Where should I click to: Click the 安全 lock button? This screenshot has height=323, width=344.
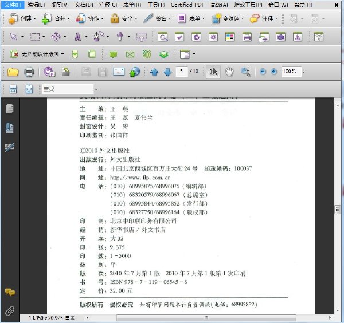(121, 19)
